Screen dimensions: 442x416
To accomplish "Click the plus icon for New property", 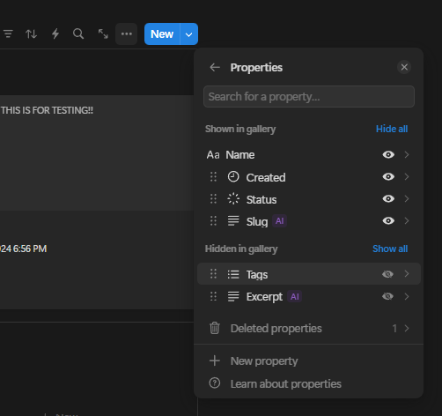I will (215, 360).
